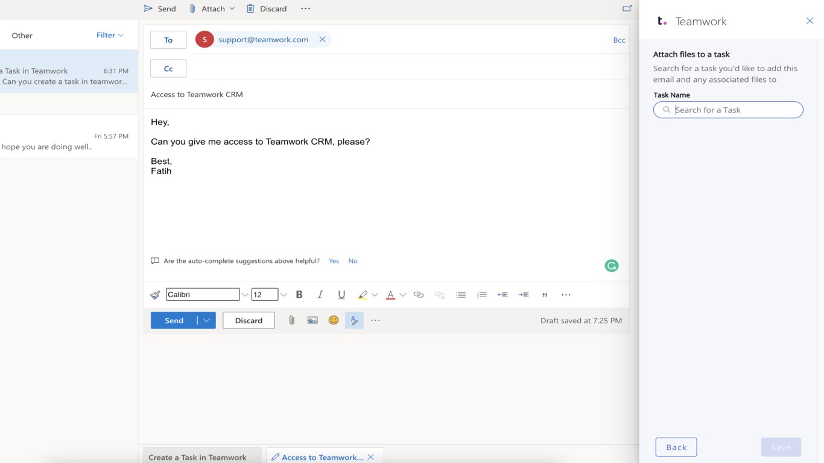This screenshot has height=463, width=824.
Task: Close the Access to Teamwork draft tab
Action: (x=371, y=457)
